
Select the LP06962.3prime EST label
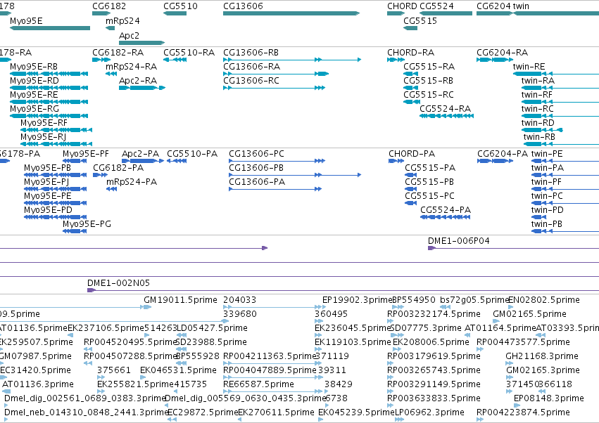pos(429,412)
